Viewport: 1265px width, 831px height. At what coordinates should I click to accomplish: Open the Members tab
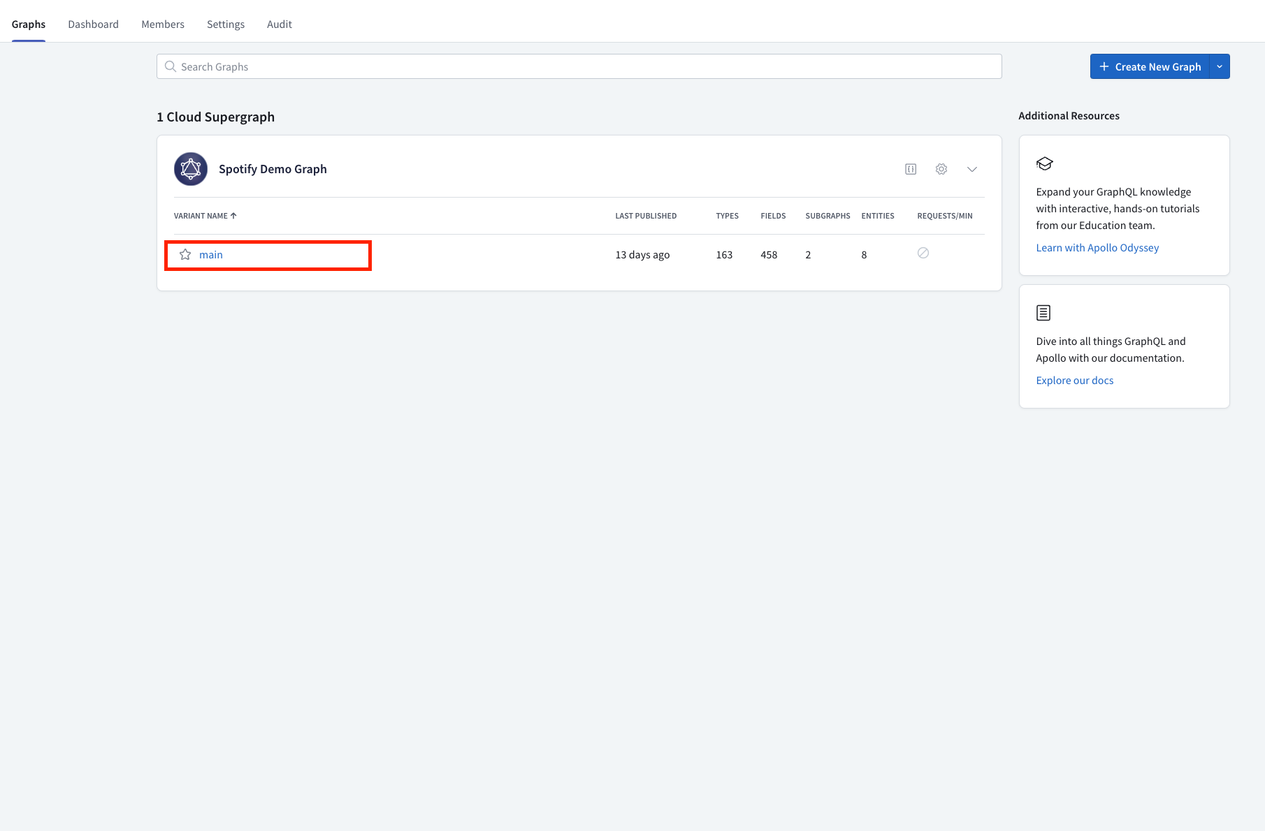(x=163, y=24)
